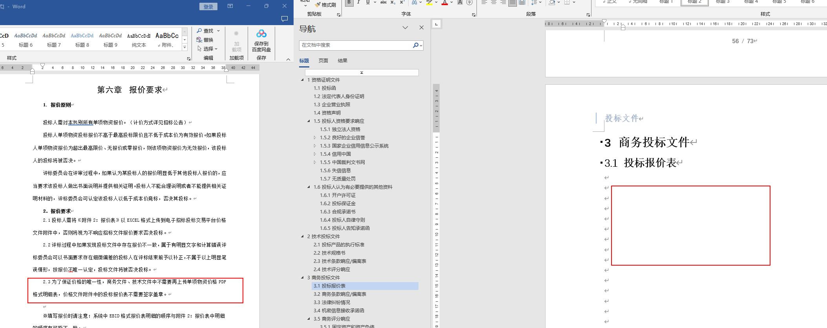Open the underline style dropdown arrow

(x=375, y=2)
